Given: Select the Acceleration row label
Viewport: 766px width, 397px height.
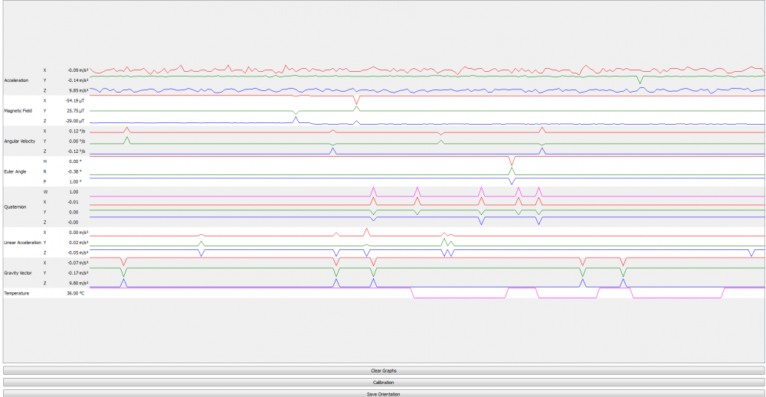Looking at the screenshot, I should pyautogui.click(x=17, y=80).
